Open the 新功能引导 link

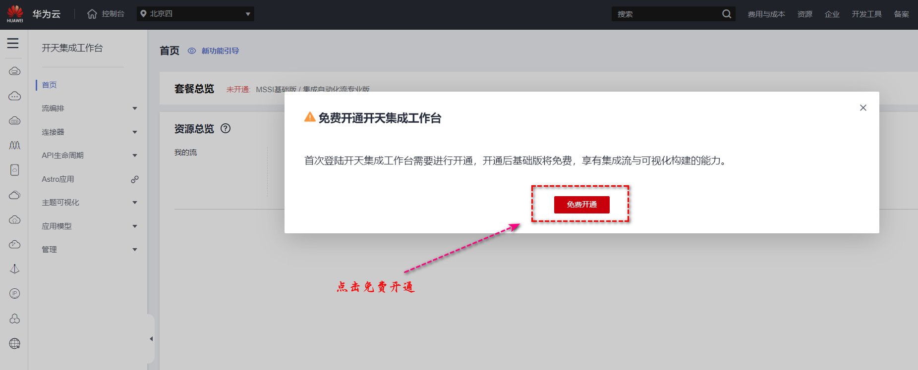pyautogui.click(x=220, y=51)
